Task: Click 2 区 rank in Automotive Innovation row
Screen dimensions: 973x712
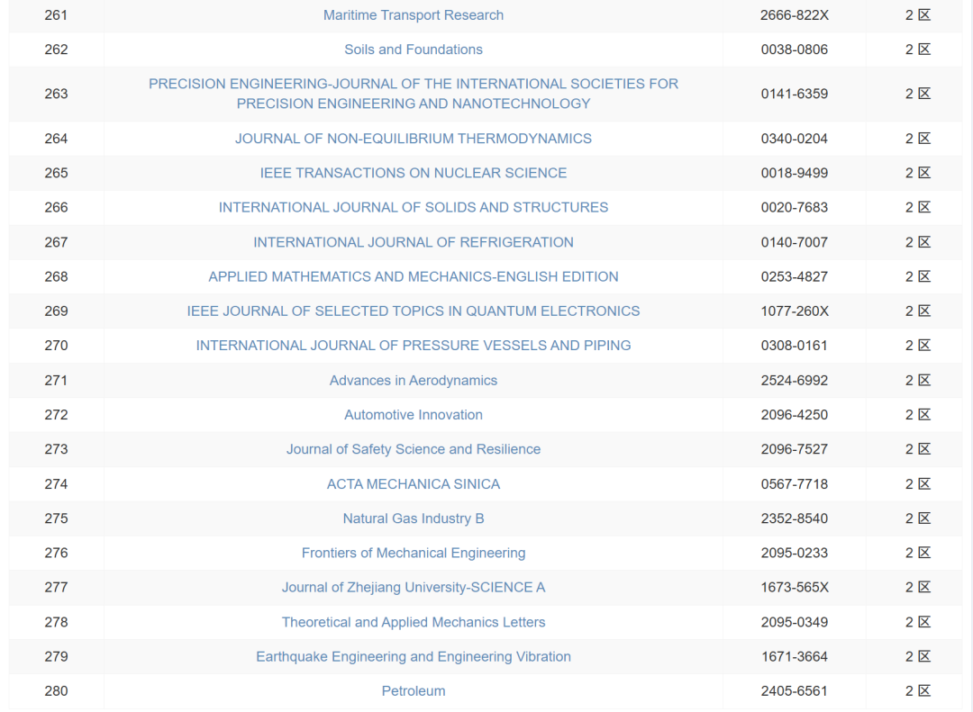Action: pos(918,415)
